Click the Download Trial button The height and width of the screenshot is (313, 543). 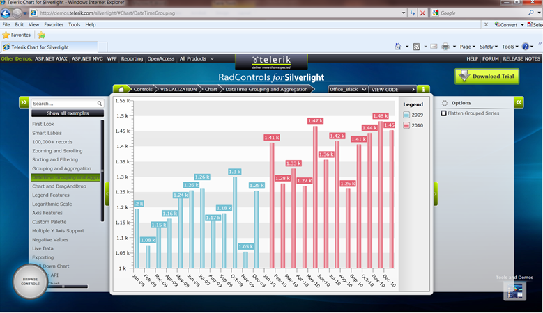click(487, 77)
